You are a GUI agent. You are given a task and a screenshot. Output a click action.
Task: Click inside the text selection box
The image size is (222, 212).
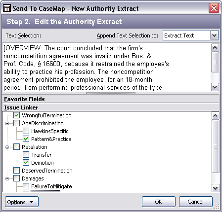pyautogui.click(x=107, y=68)
